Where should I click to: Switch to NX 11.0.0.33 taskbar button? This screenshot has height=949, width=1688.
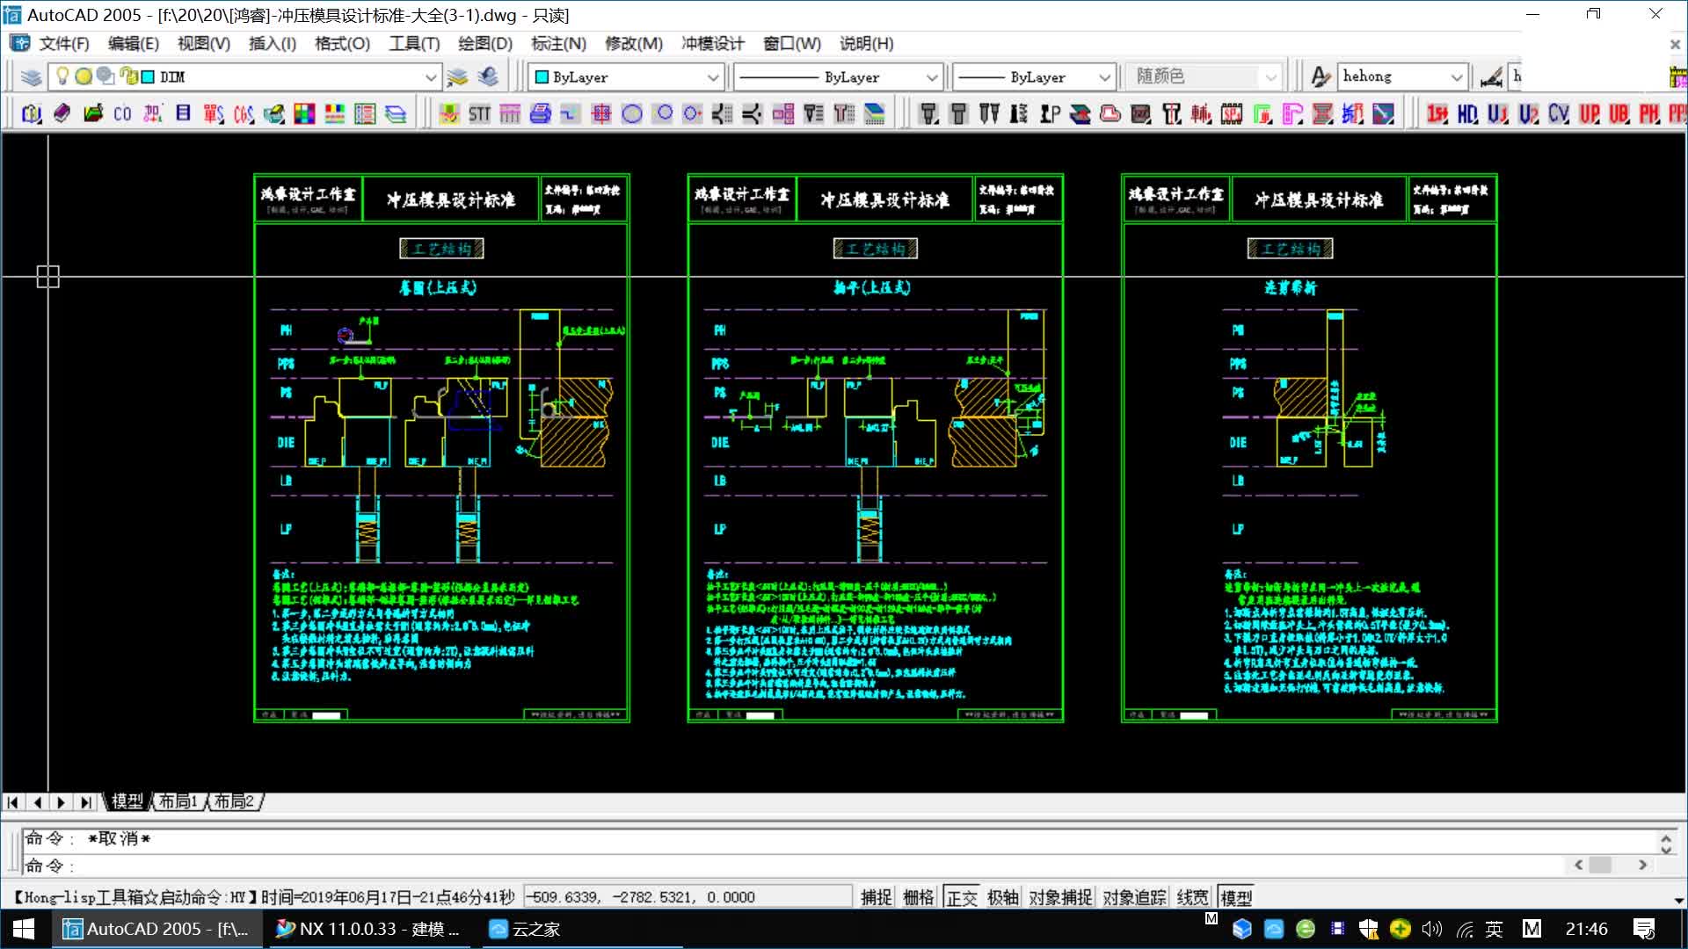367,929
